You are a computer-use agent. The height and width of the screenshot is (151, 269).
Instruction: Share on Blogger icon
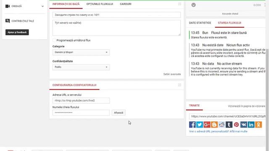pyautogui.click(x=214, y=125)
